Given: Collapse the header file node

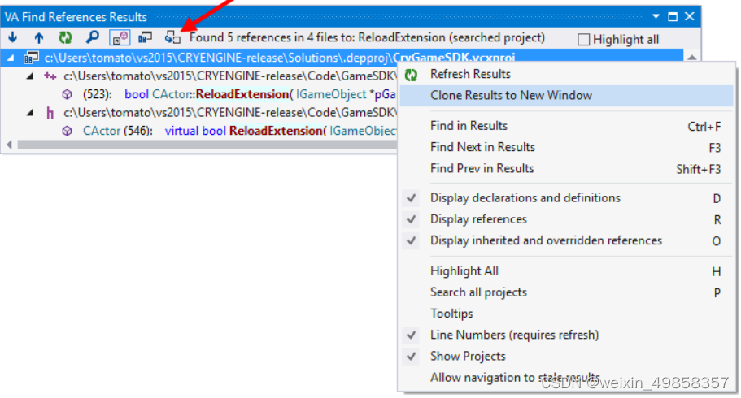Looking at the screenshot, I should (x=30, y=112).
